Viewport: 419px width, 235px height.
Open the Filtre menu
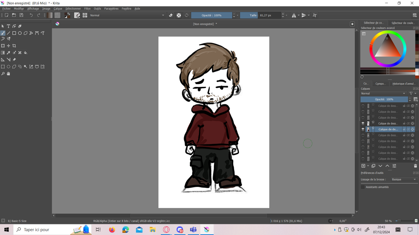pyautogui.click(x=87, y=9)
